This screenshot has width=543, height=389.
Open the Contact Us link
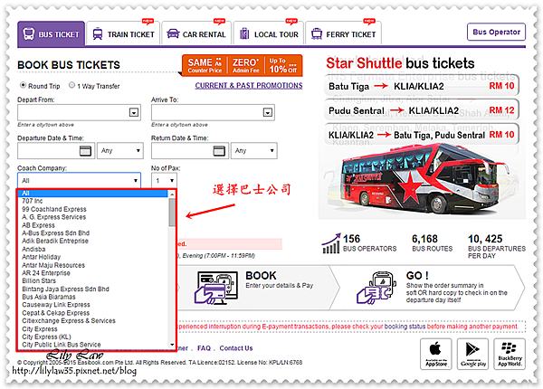(236, 348)
